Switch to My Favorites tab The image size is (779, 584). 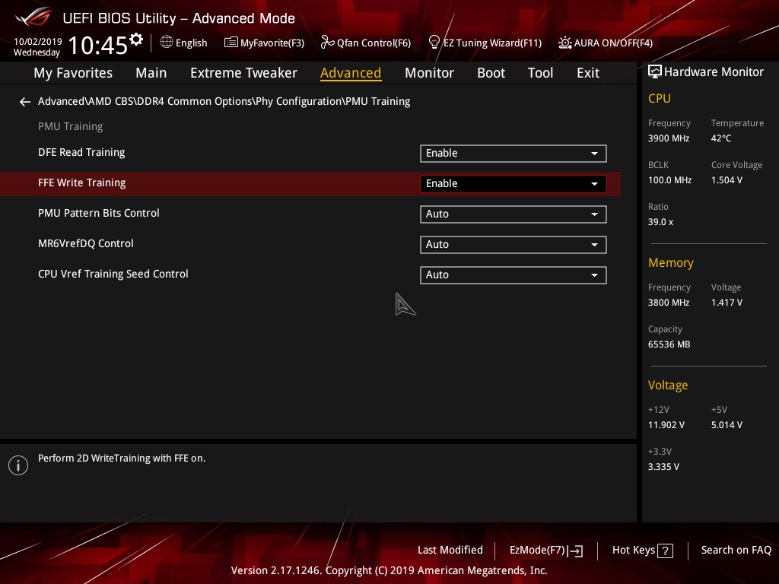click(73, 73)
